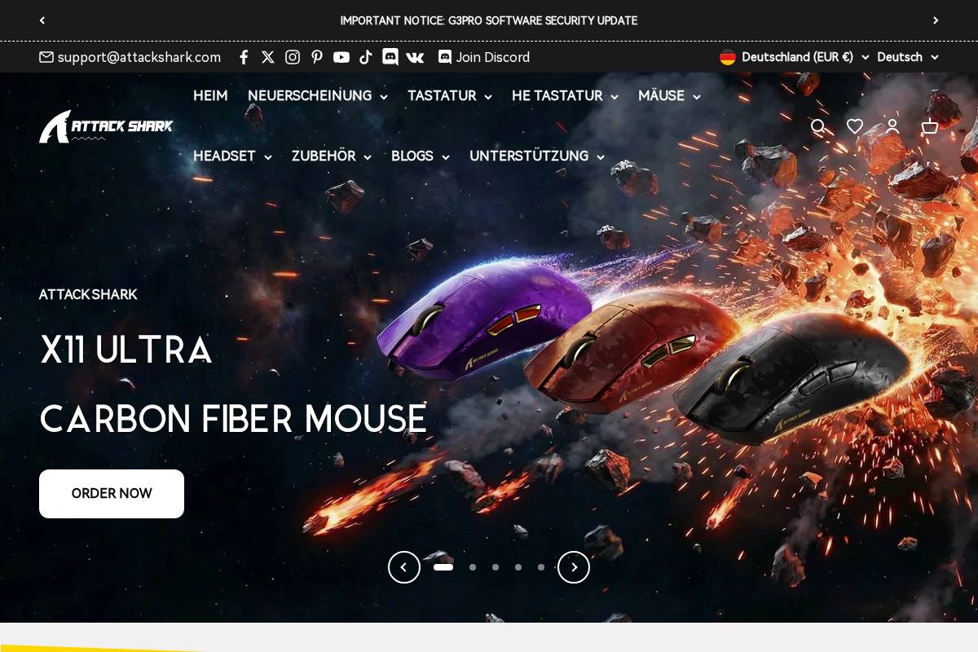
Task: Open the shopping cart icon
Action: (930, 126)
